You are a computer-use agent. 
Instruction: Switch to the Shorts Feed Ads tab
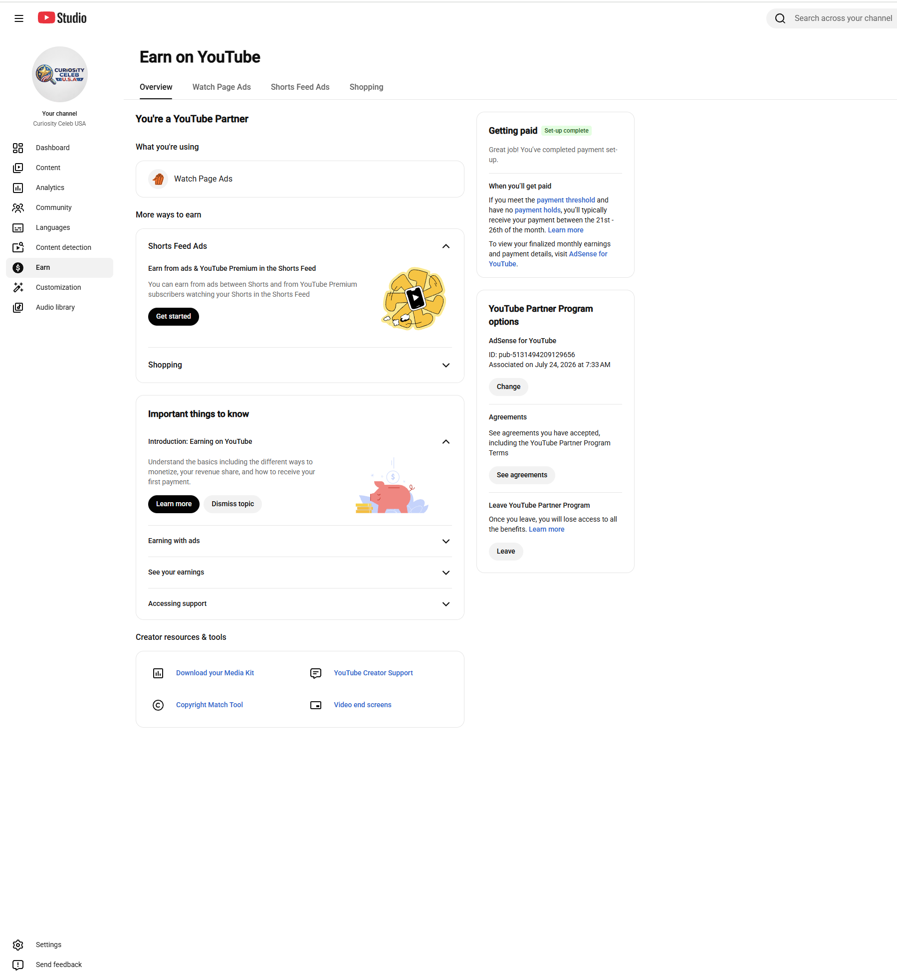click(300, 87)
